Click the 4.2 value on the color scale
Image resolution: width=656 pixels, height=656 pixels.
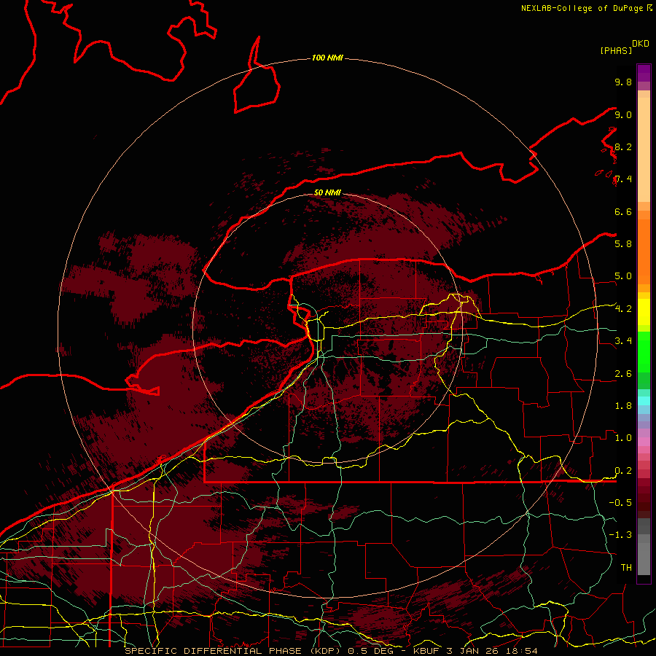pos(623,308)
